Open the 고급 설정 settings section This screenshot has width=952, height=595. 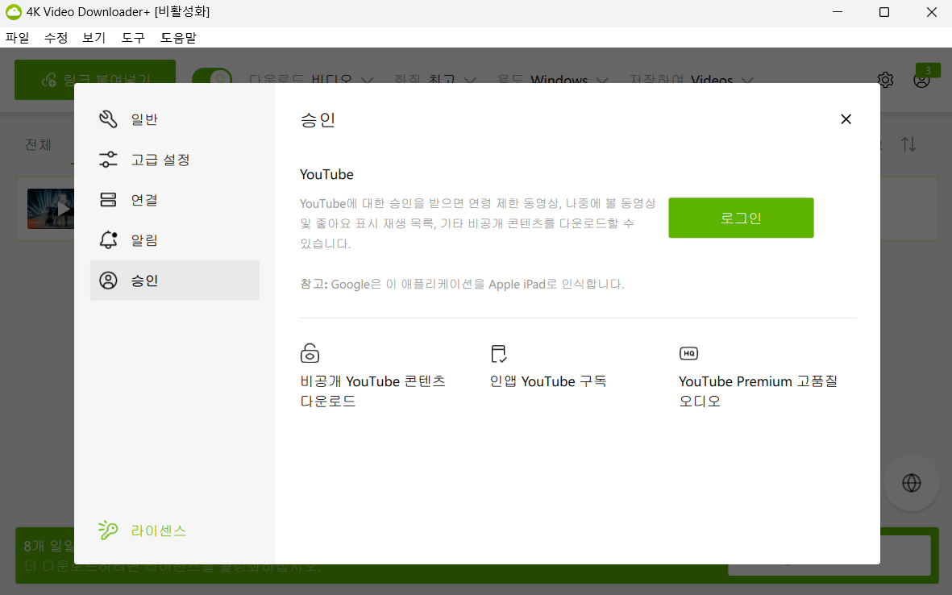pos(174,160)
